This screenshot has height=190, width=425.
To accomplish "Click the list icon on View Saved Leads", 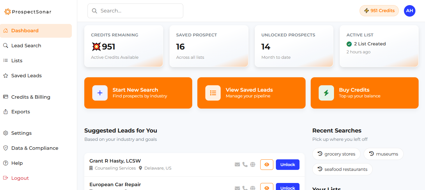I will tap(213, 93).
